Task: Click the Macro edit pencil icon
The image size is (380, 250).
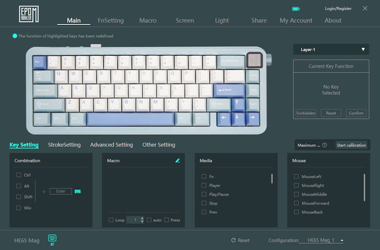Action: click(178, 160)
